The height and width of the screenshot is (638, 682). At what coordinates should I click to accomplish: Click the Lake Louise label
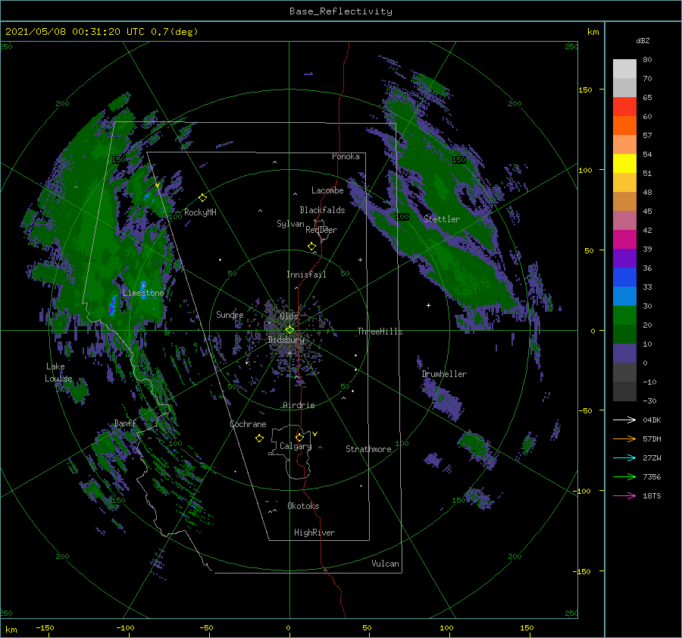coord(58,372)
